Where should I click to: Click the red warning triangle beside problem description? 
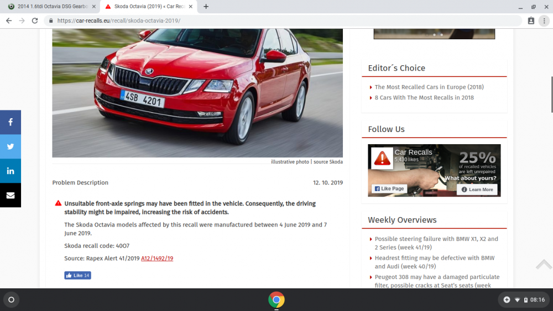pos(58,203)
